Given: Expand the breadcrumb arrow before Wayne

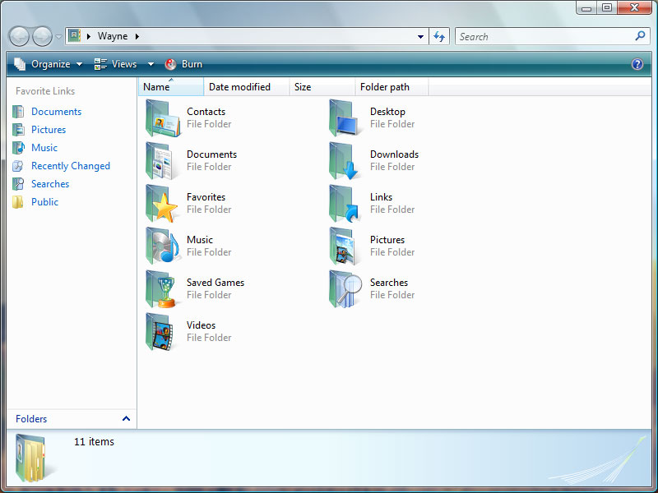Looking at the screenshot, I should tap(89, 36).
